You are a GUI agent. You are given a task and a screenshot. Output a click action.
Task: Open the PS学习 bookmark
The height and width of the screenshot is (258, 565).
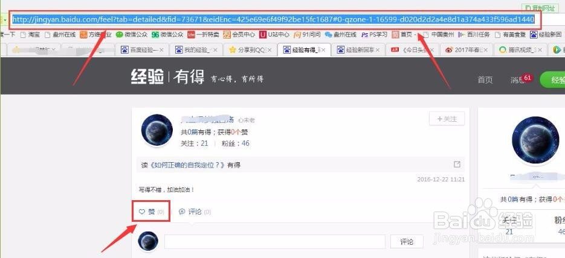[x=375, y=35]
